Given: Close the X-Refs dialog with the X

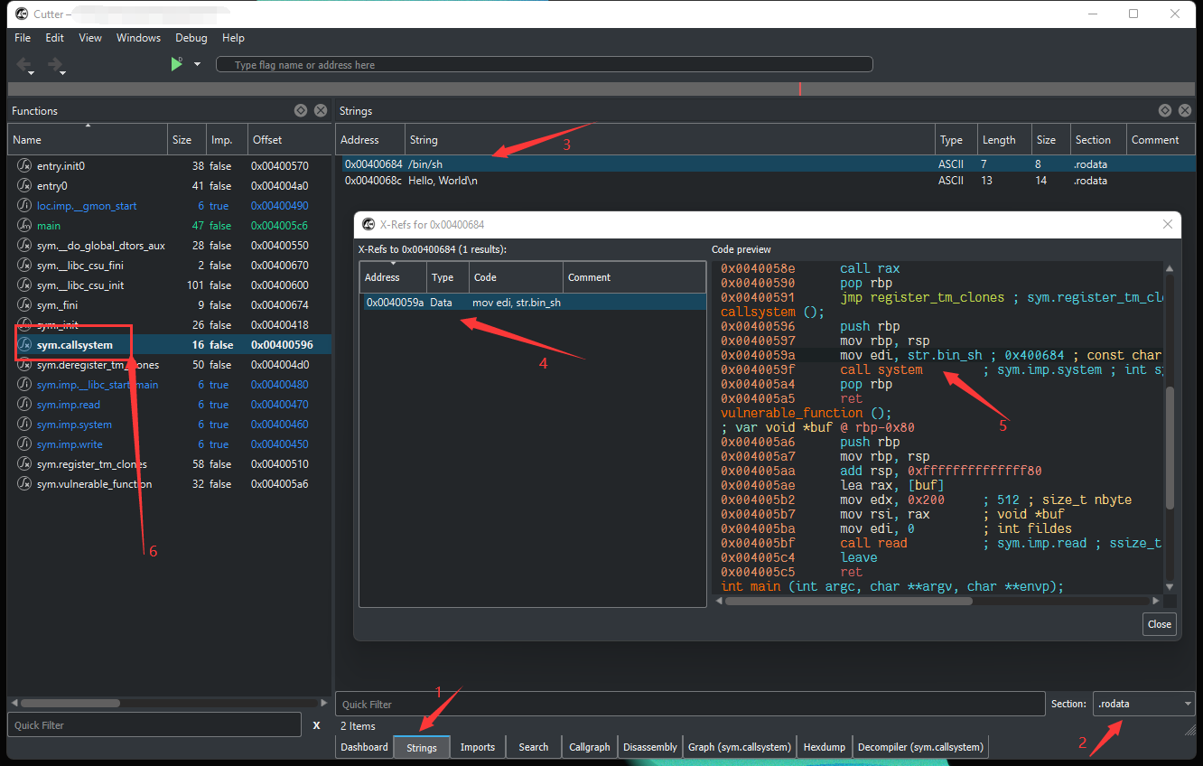Looking at the screenshot, I should click(1167, 224).
